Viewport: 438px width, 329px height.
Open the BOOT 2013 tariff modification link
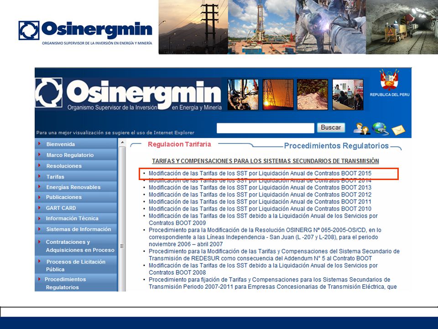(x=260, y=187)
